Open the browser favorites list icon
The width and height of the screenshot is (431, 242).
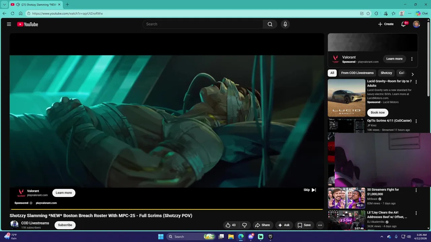coord(394,13)
